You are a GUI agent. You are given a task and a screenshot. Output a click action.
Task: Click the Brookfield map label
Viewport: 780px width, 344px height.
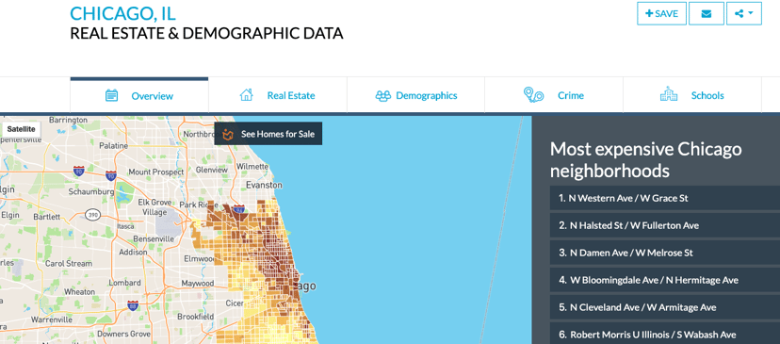pyautogui.click(x=196, y=316)
